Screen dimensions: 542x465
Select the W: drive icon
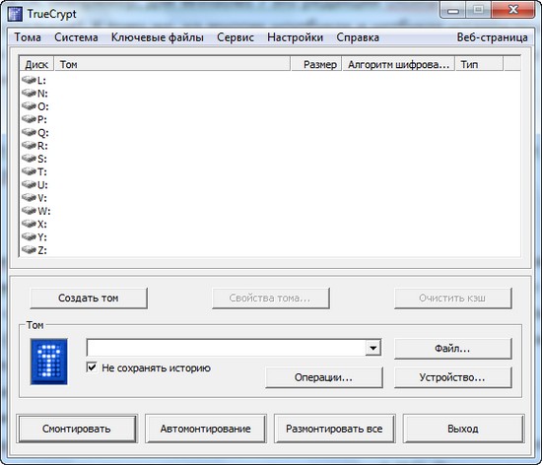(29, 211)
